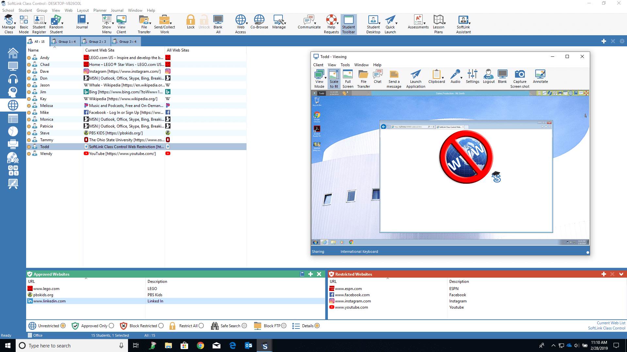Open Tools menu in Todd window
This screenshot has width=627, height=352.
point(345,65)
